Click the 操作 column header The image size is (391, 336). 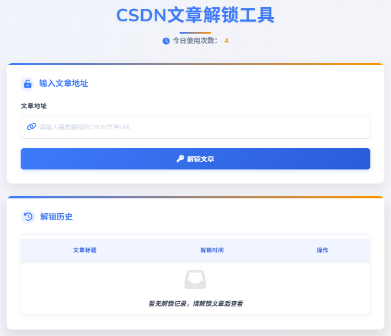pyautogui.click(x=322, y=250)
